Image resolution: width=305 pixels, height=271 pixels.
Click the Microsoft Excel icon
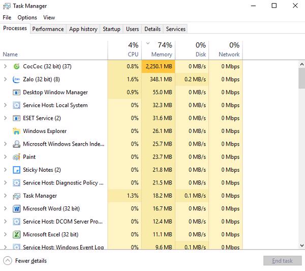(x=17, y=234)
